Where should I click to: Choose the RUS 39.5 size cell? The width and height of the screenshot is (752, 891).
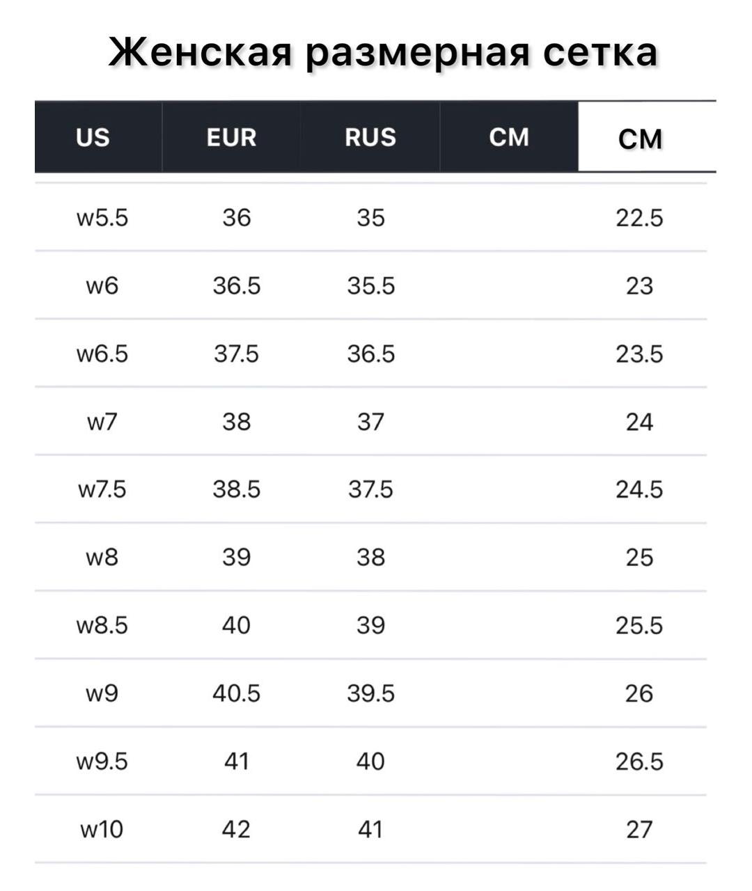tap(370, 693)
